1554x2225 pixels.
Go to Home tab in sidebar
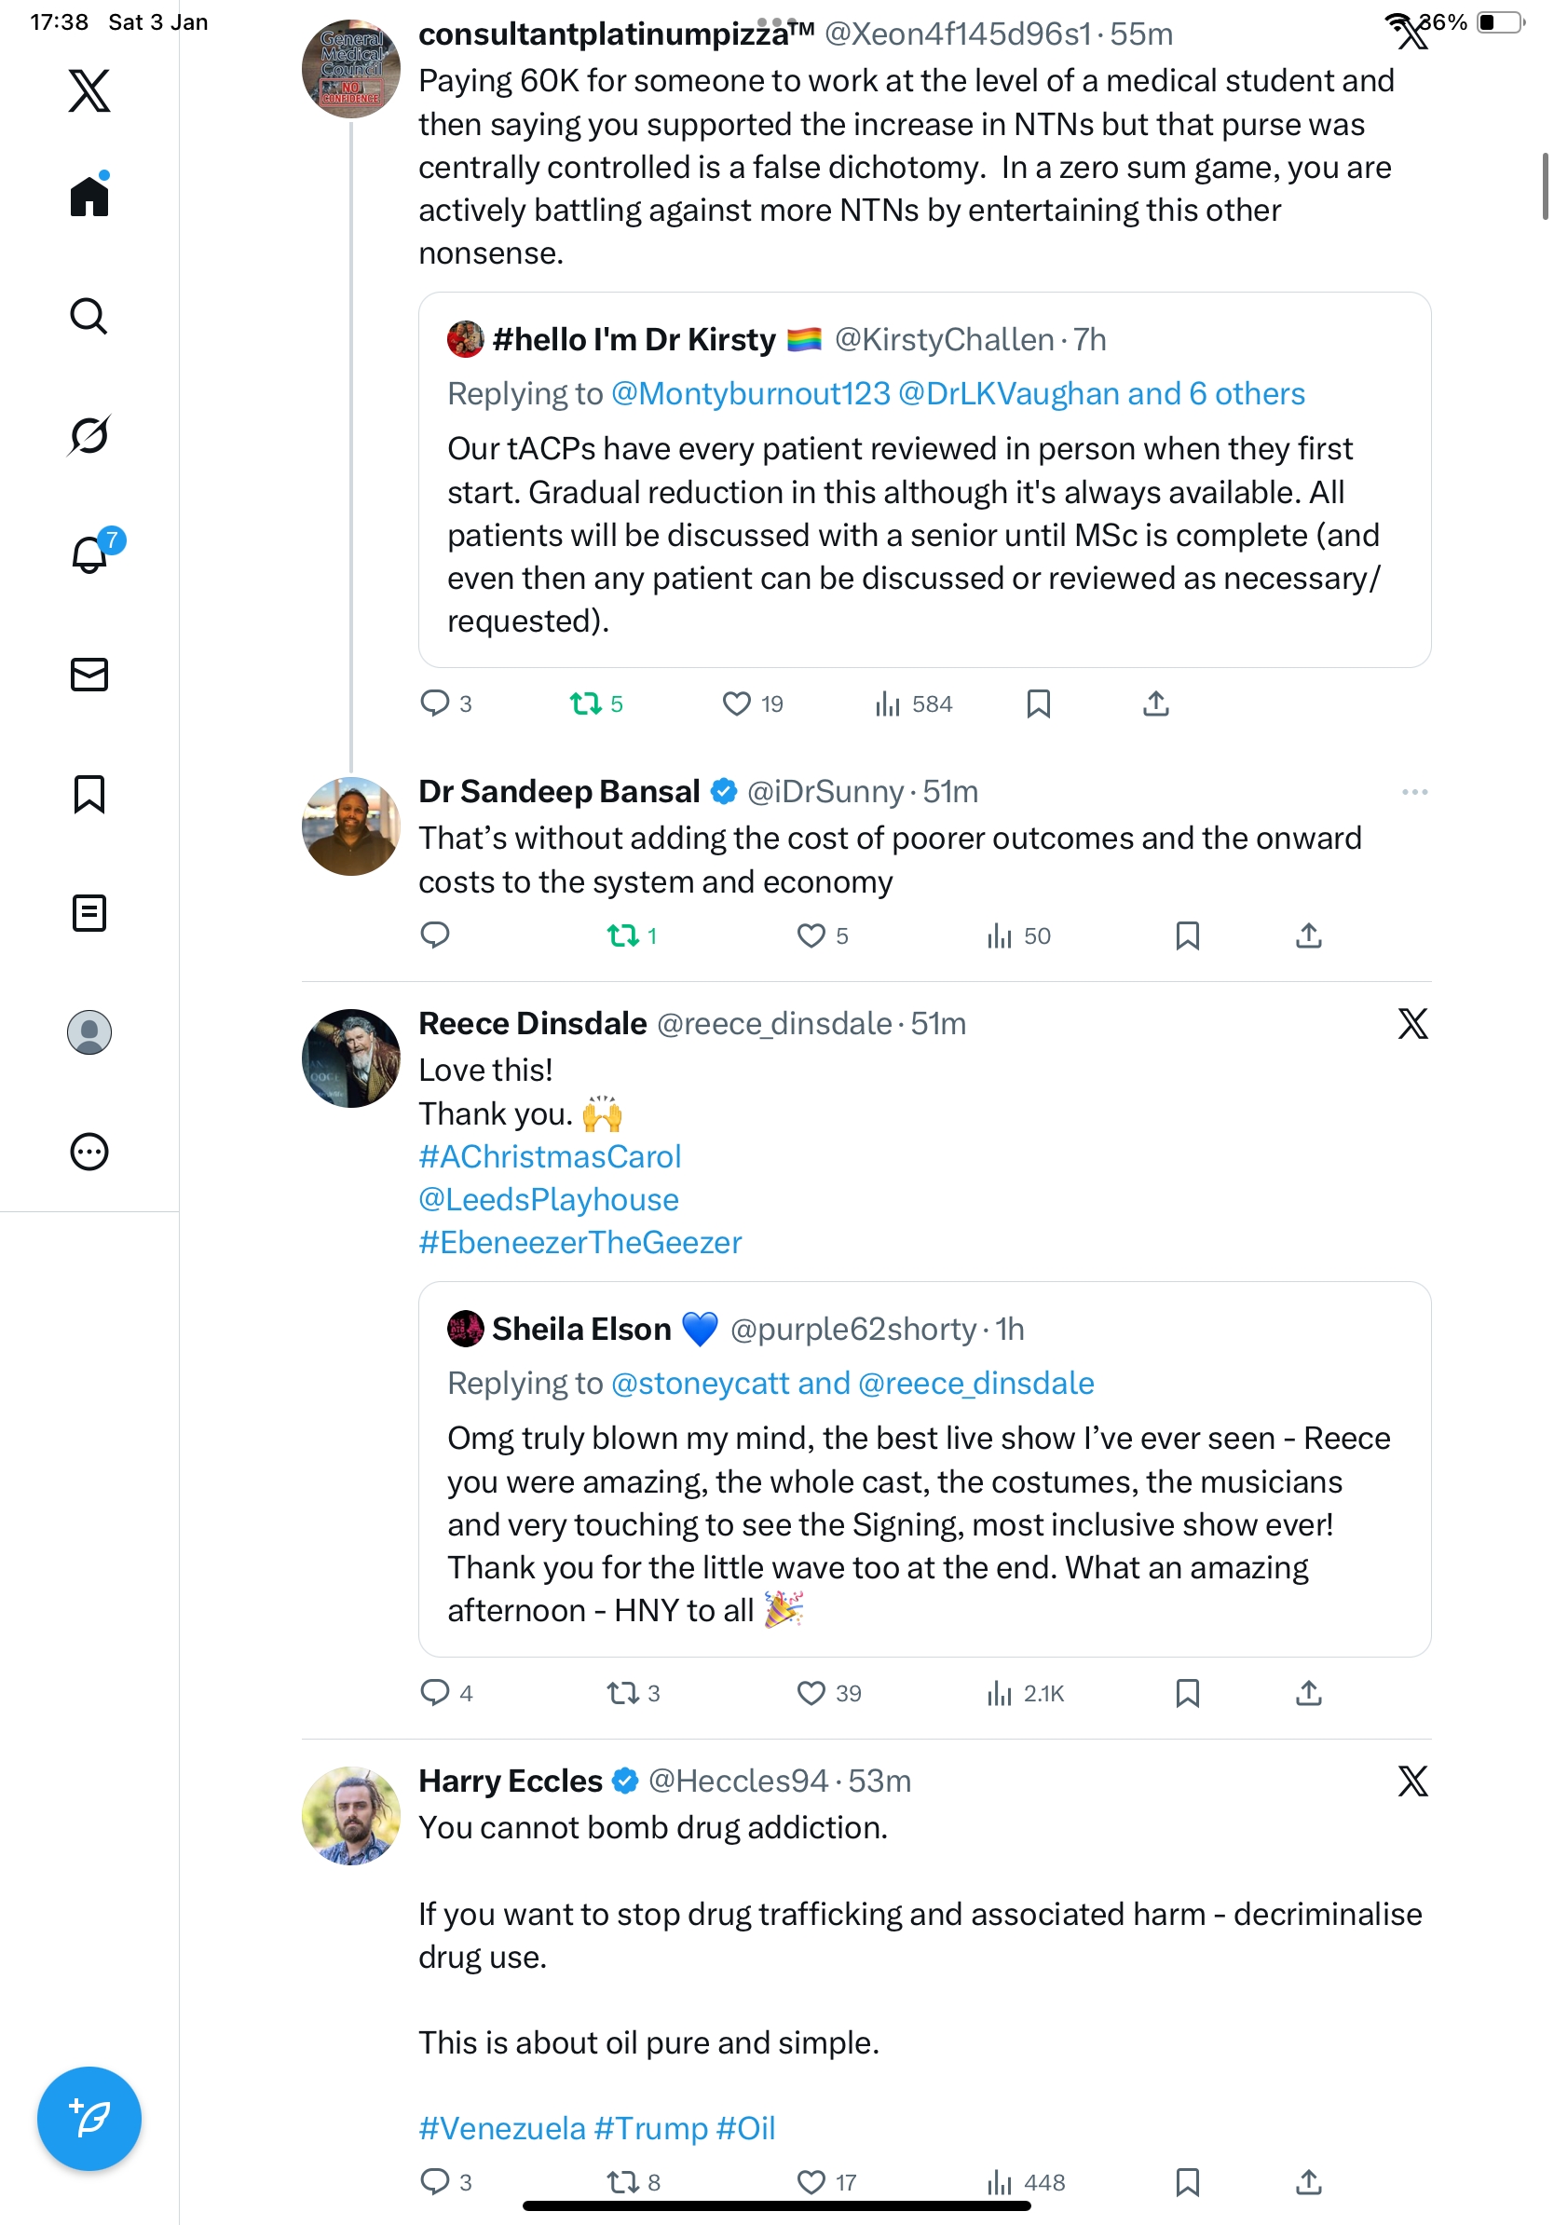[x=89, y=196]
